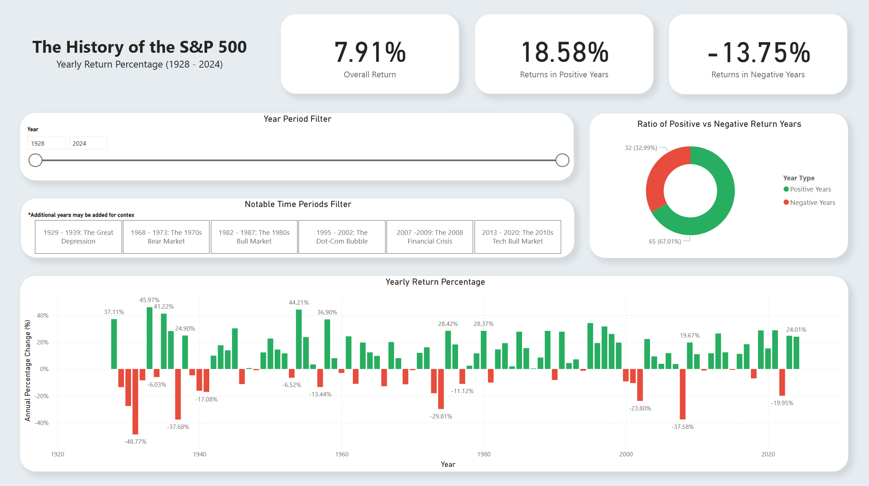Click the 18.58% Returns in Positive Years card
The width and height of the screenshot is (869, 486).
pos(564,54)
